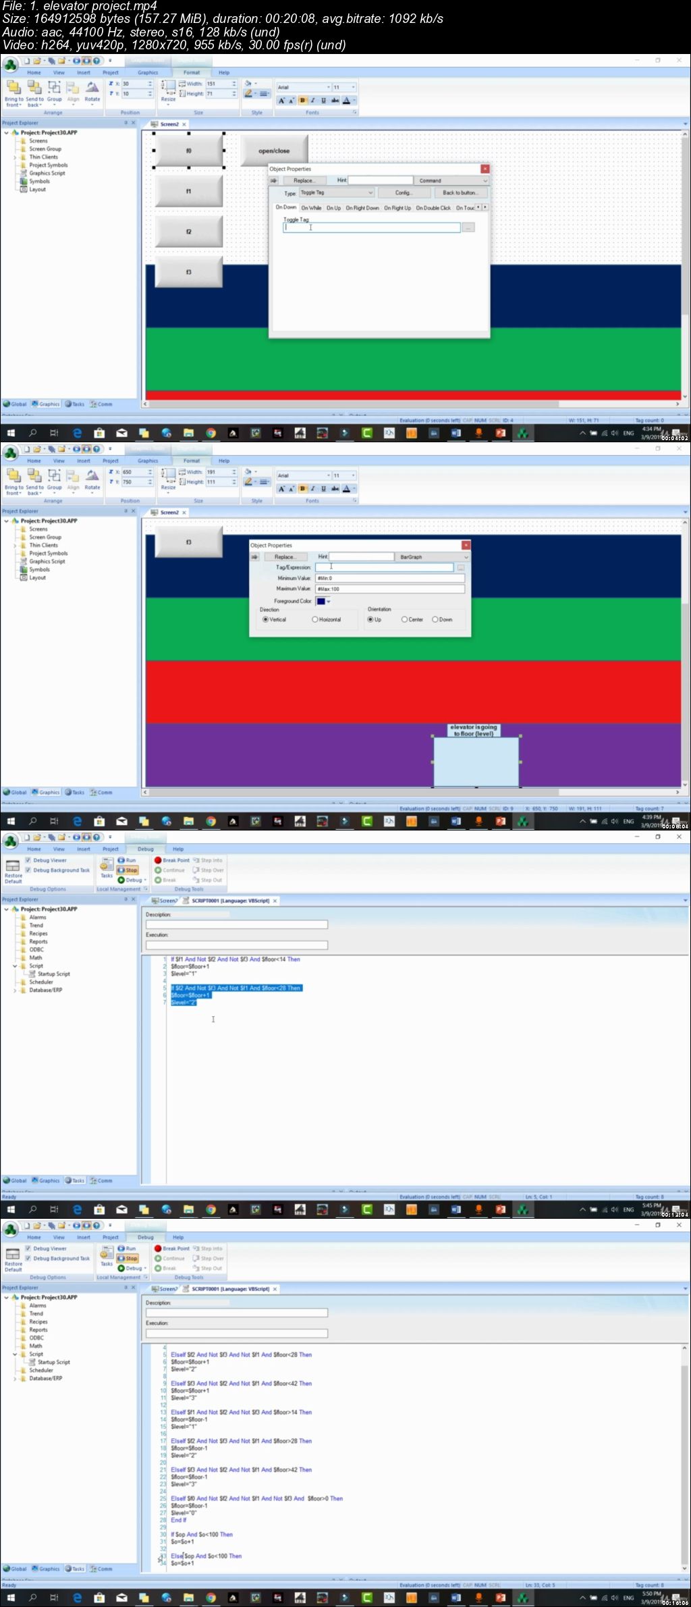Click the open/close button on the canvas
The width and height of the screenshot is (691, 1607).
click(x=274, y=151)
